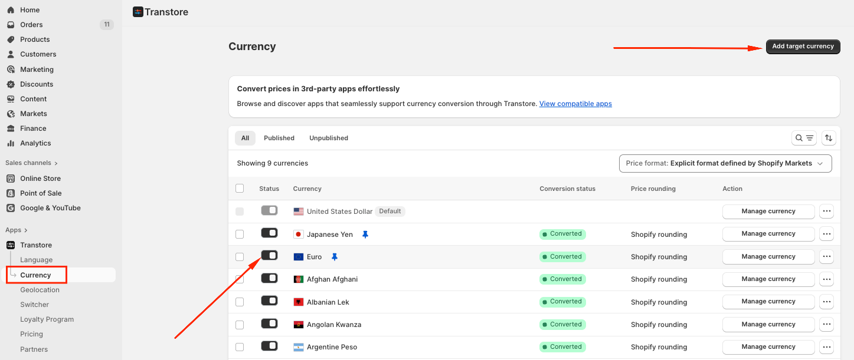Toggle Japanese Yen status switch
Viewport: 854px width, 360px height.
(269, 233)
